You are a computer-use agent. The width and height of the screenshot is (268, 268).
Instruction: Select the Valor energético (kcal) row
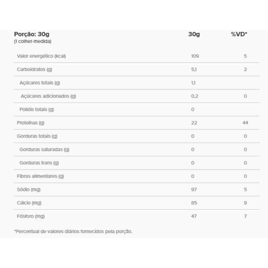point(137,56)
